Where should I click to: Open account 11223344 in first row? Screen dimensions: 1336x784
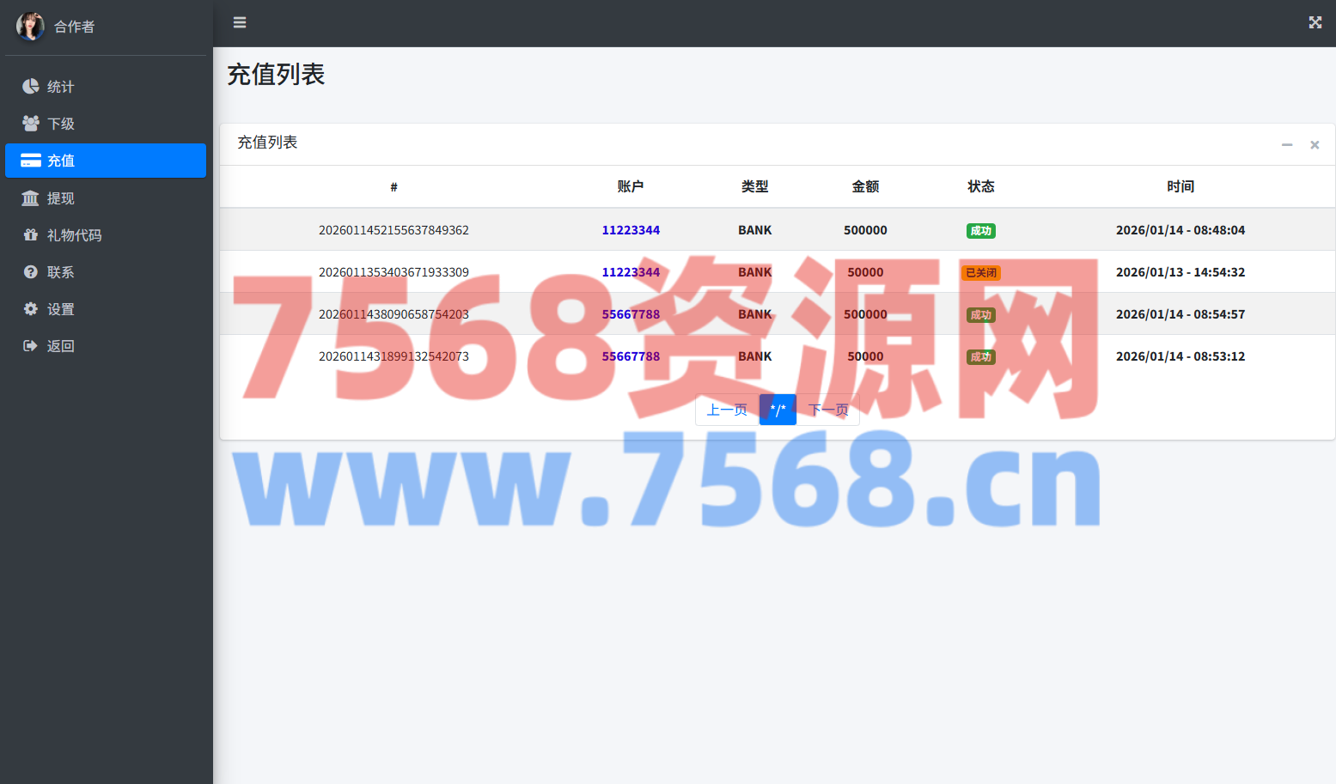click(x=631, y=230)
